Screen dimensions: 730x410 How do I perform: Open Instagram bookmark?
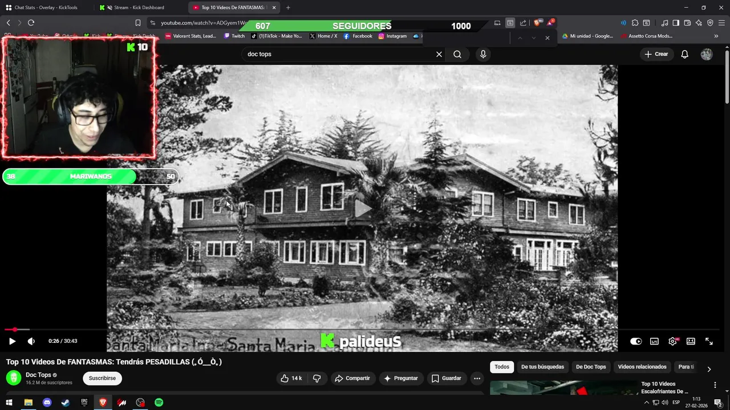[392, 36]
